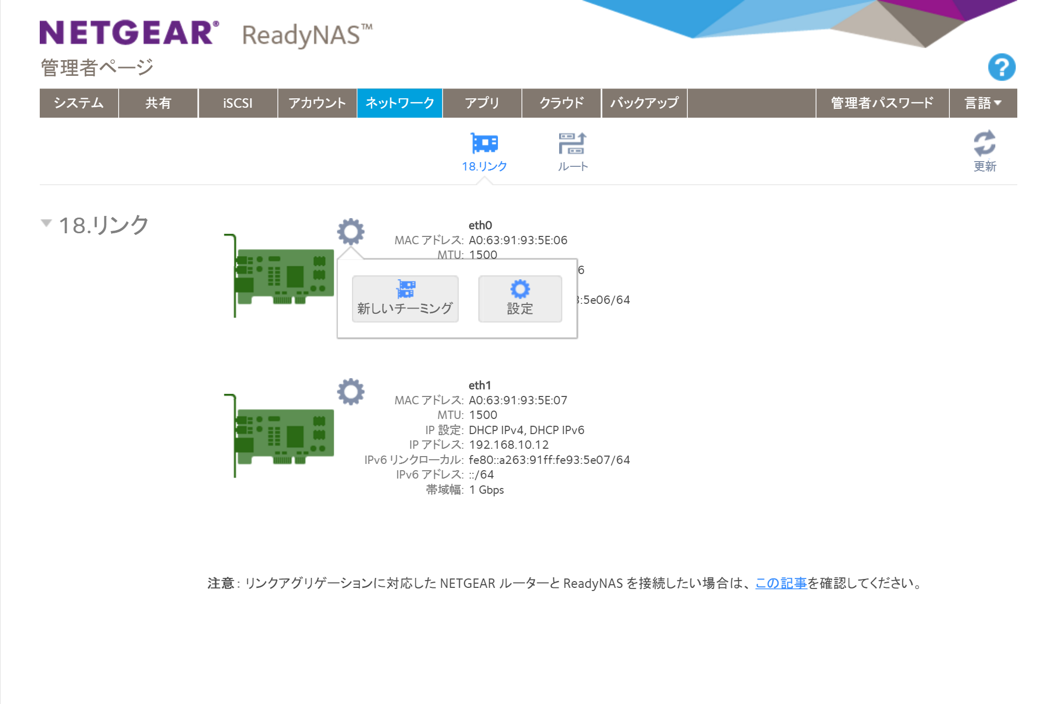Click MAC address A0:63:91:93:5E:07

[x=518, y=400]
